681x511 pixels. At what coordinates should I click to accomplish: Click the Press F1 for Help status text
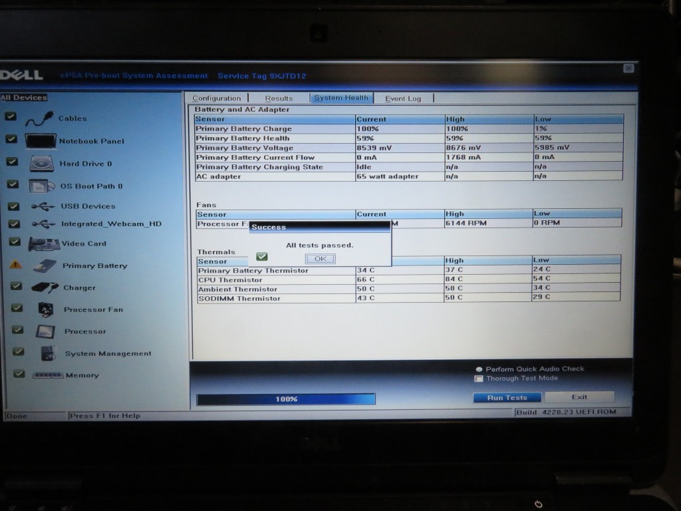click(105, 416)
